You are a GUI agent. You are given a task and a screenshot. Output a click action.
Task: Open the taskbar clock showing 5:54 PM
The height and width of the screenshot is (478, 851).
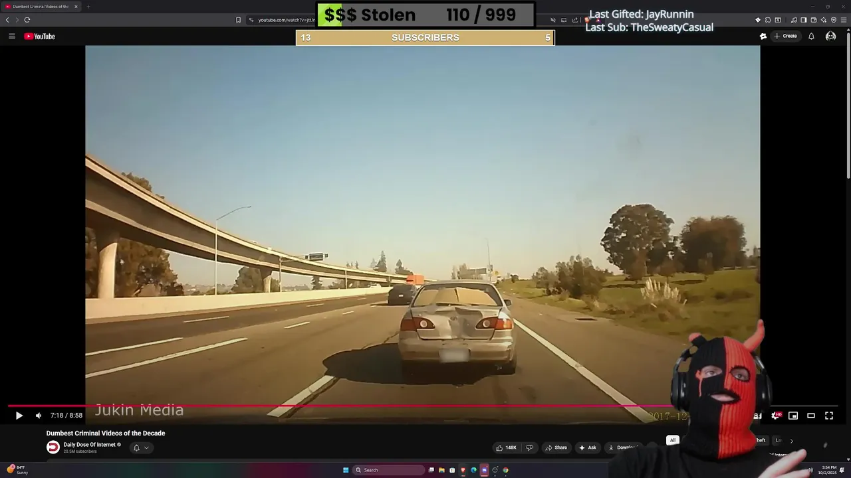point(828,470)
